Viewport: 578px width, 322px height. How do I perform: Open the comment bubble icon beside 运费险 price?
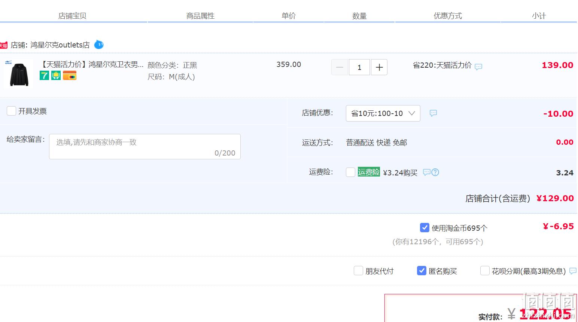pyautogui.click(x=427, y=172)
